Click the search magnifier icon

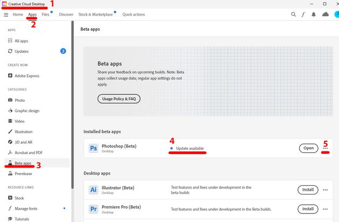(293, 15)
